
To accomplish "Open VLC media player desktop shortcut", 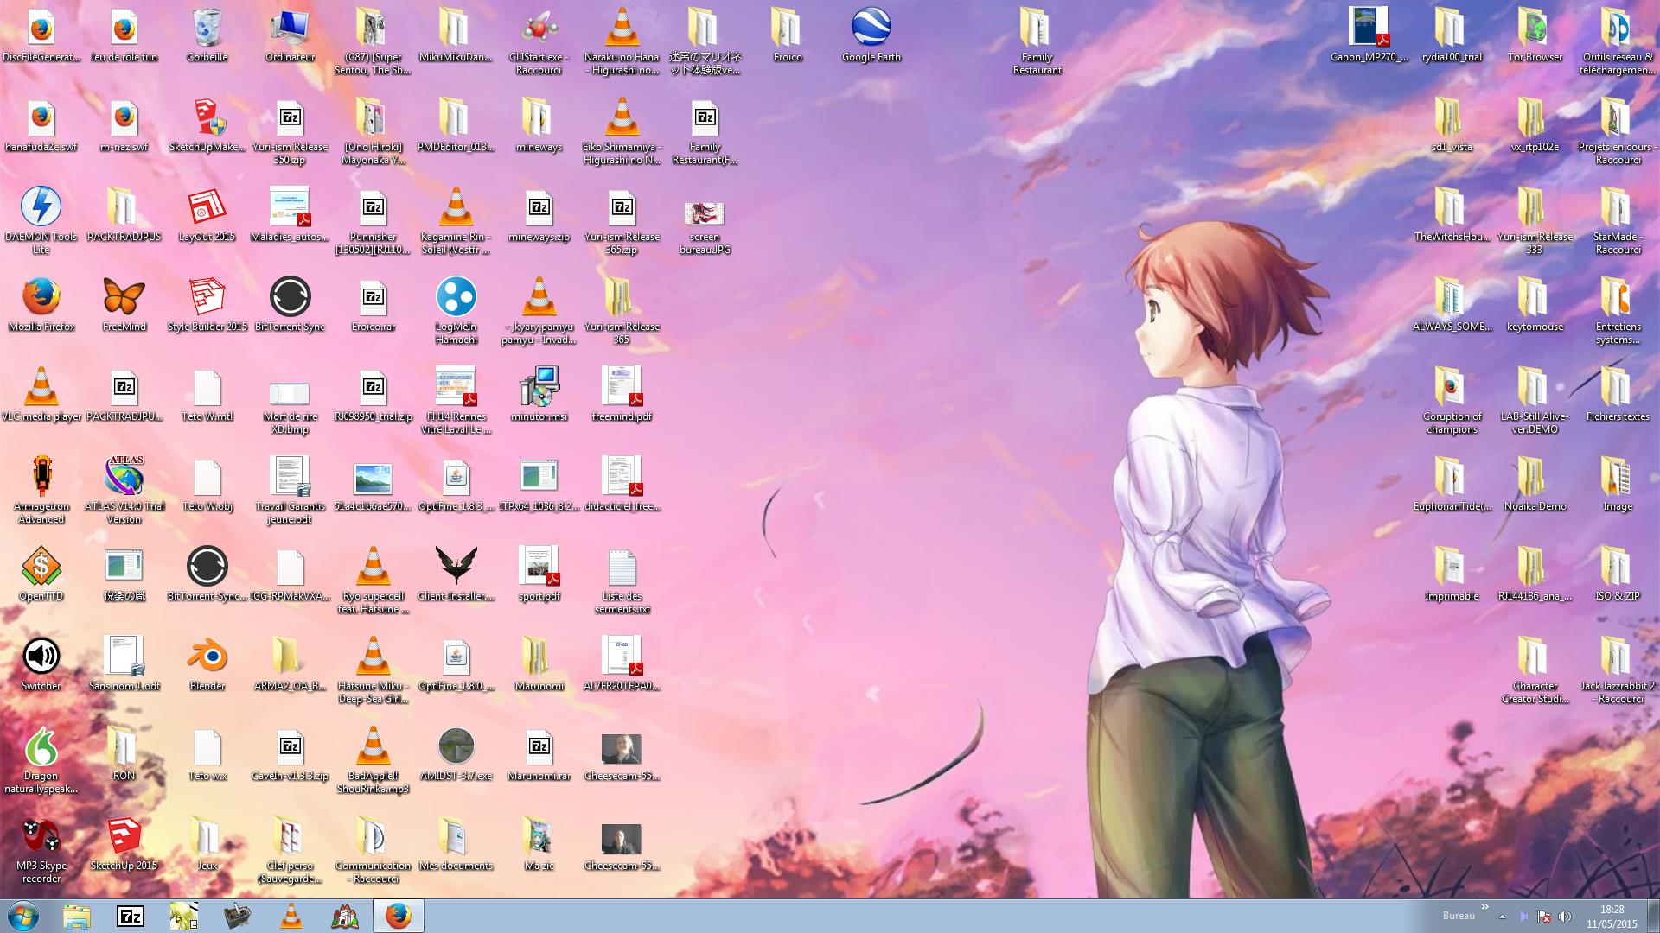I will [x=41, y=394].
